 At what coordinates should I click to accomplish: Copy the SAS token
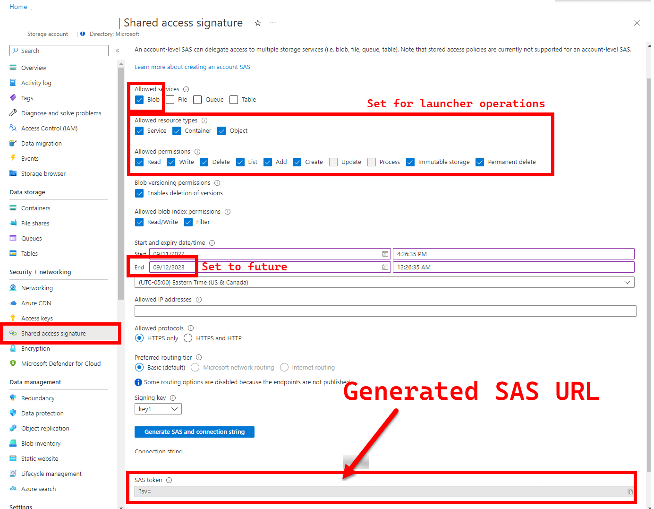(630, 492)
